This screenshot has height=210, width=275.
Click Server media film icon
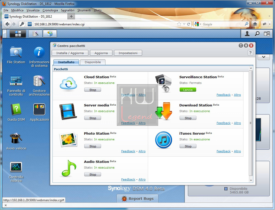pyautogui.click(x=68, y=112)
